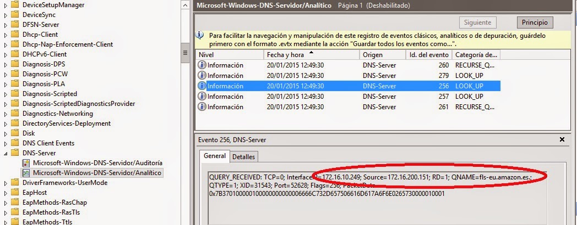
Task: Open the Microsoft-Windows-DNS-Servidor/Auditoría log icon
Action: pos(26,163)
